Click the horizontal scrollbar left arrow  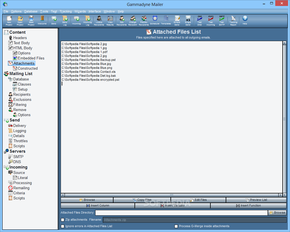tap(63, 195)
